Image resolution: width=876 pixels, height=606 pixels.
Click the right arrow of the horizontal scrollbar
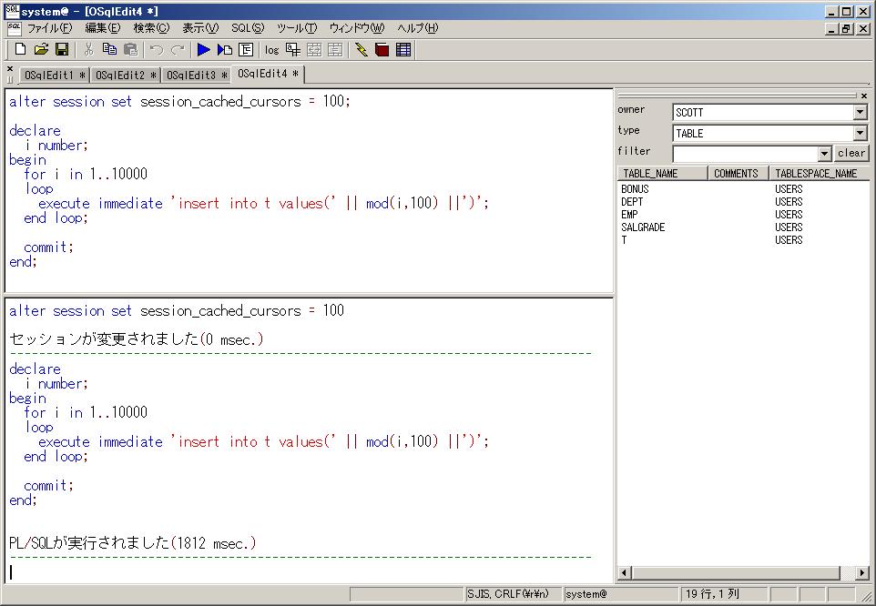[862, 573]
